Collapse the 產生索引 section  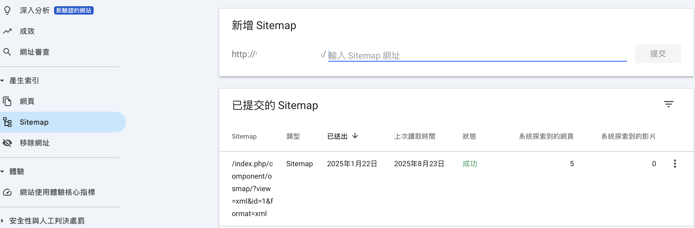pyautogui.click(x=2, y=81)
